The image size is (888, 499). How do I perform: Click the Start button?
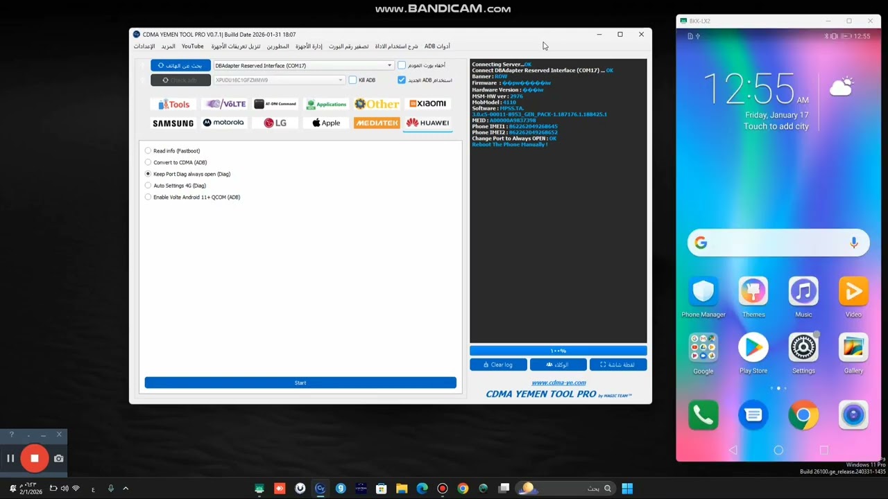300,383
